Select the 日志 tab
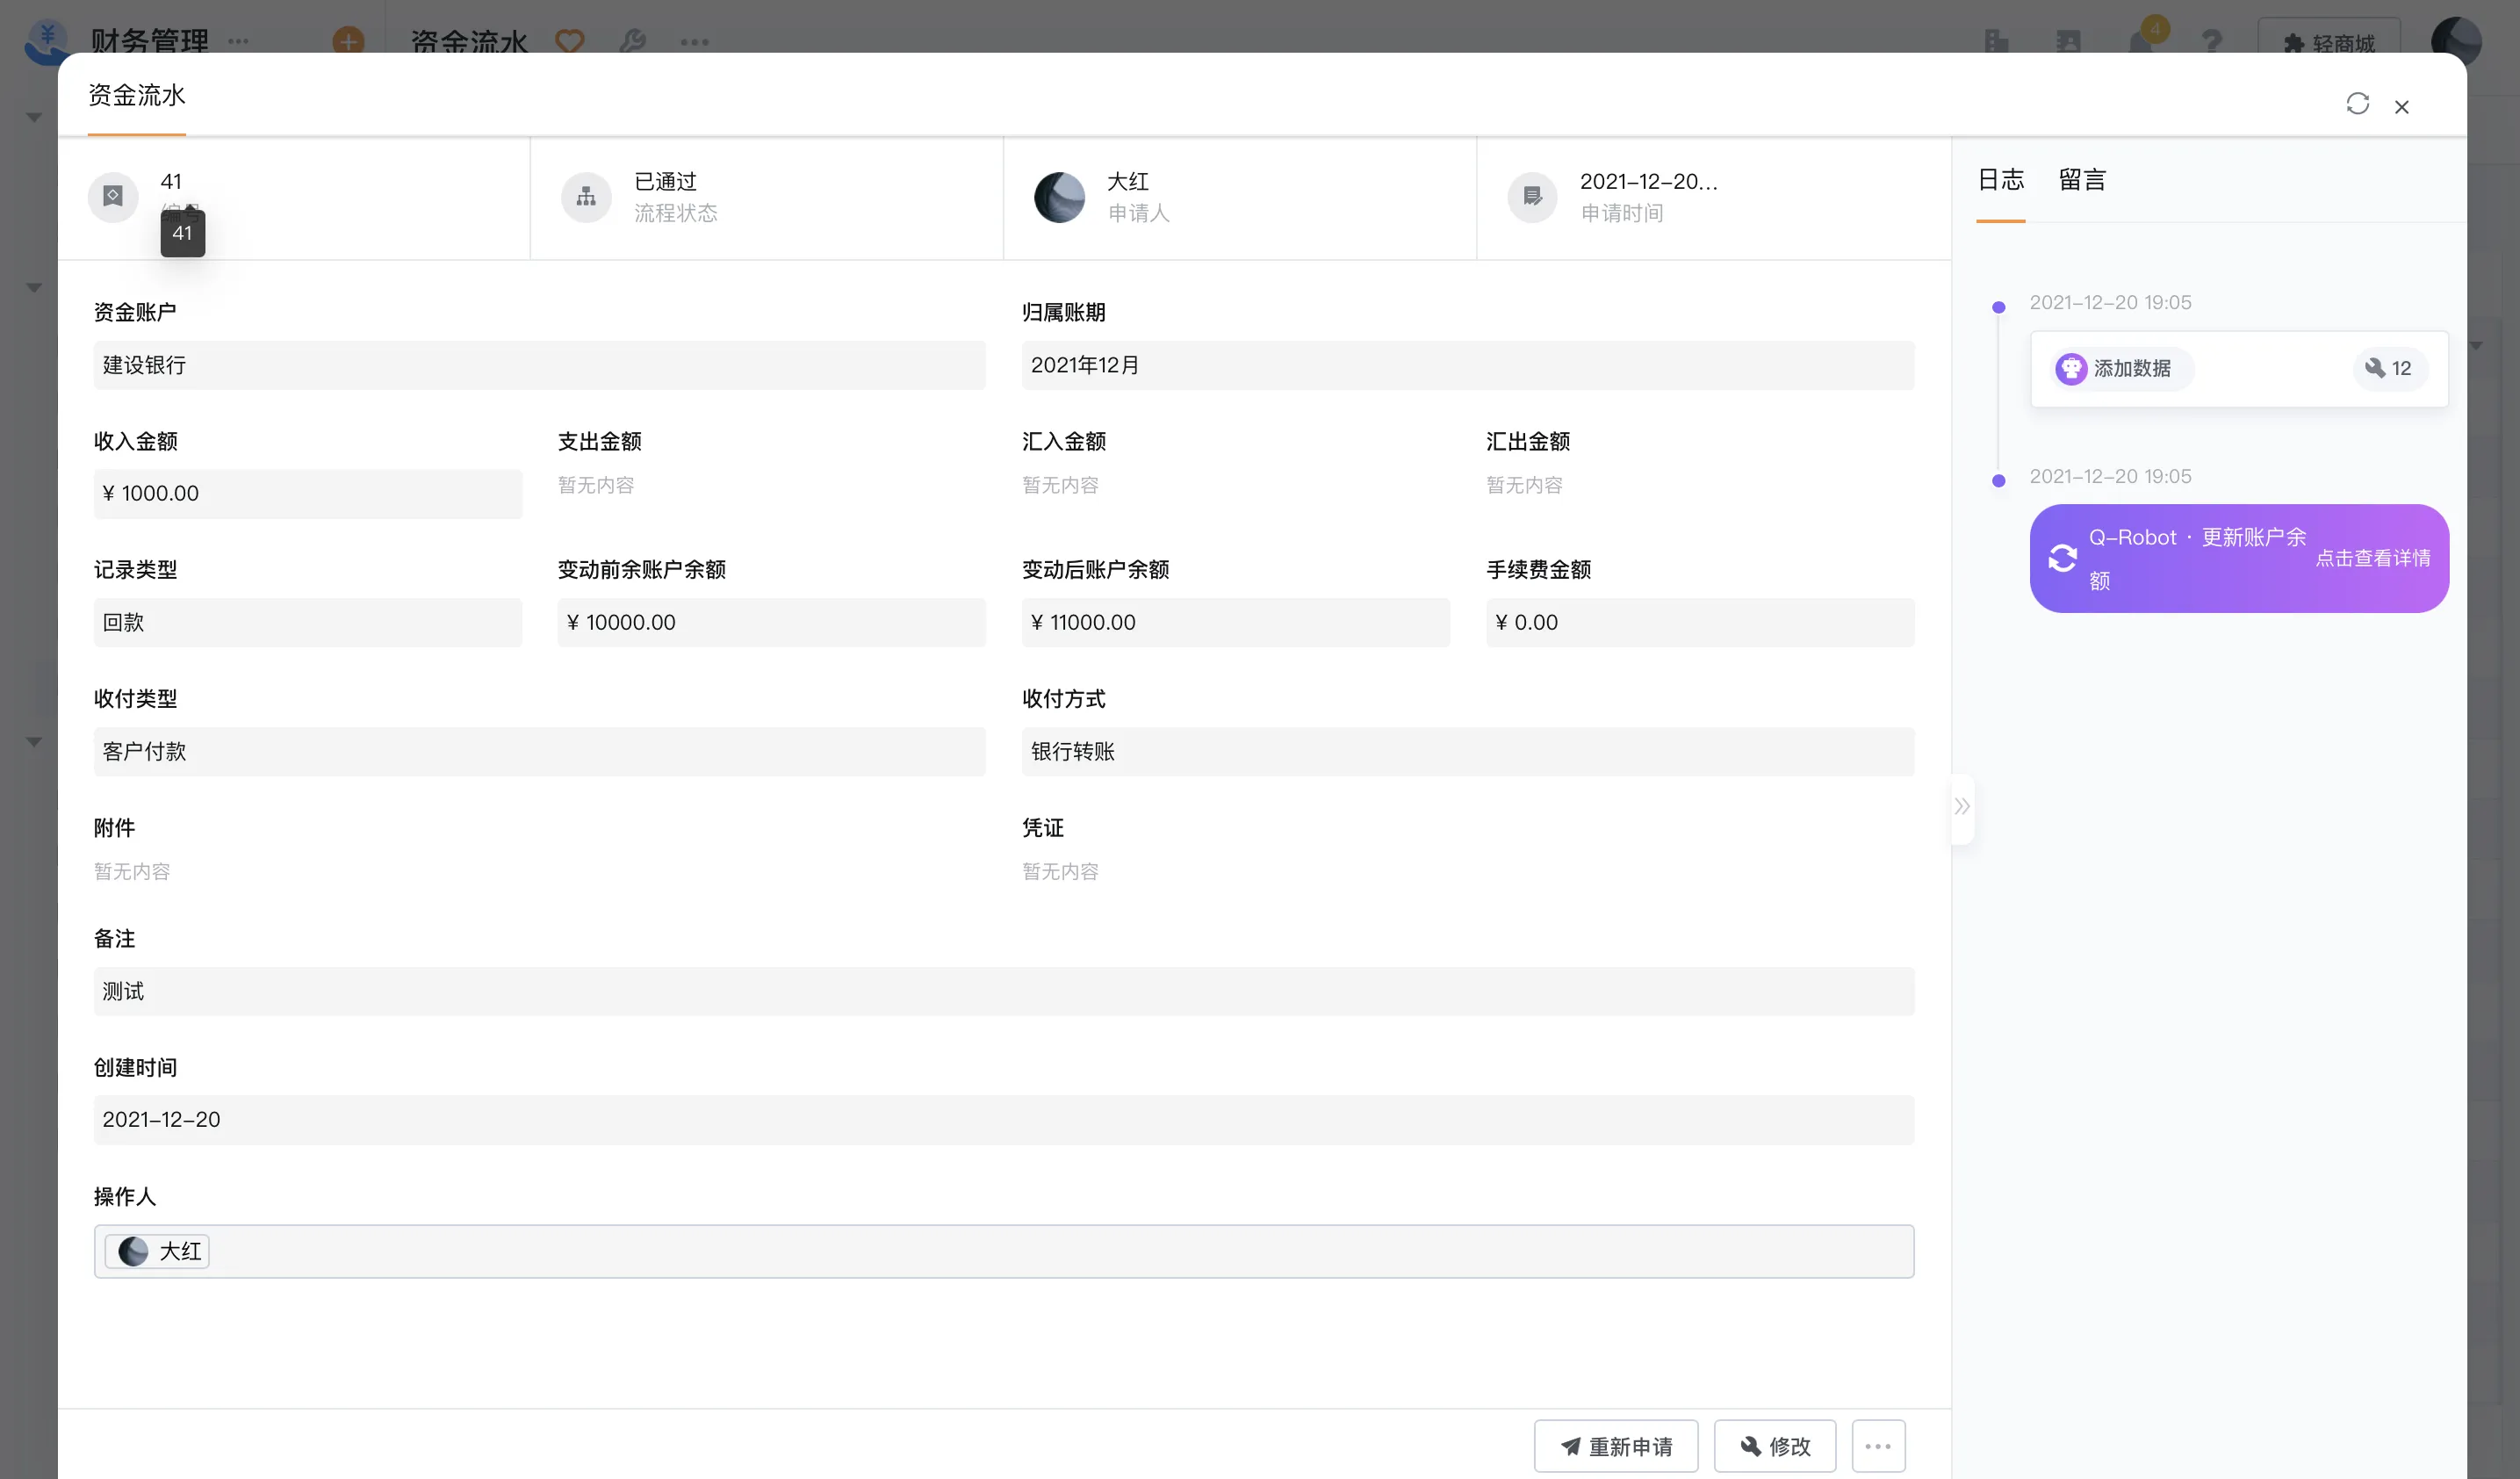 [2000, 180]
